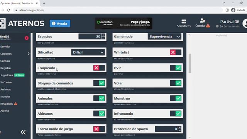Click the Partival06 username in header

point(230,22)
